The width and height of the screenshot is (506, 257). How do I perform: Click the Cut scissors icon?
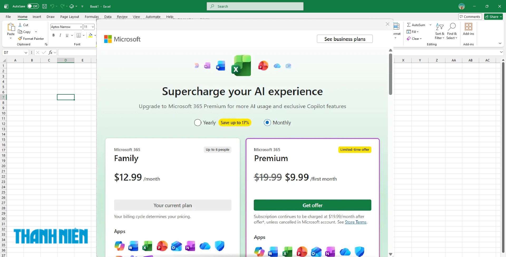(x=20, y=25)
